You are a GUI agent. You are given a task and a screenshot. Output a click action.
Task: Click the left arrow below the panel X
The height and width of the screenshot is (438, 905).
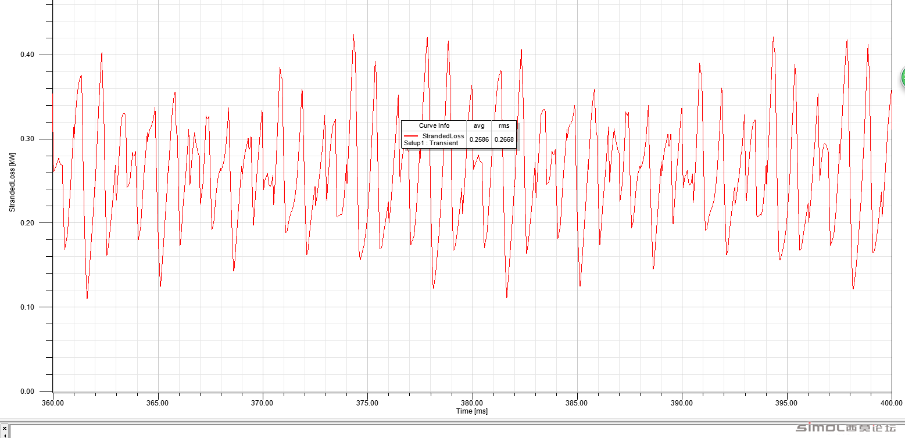(5, 435)
